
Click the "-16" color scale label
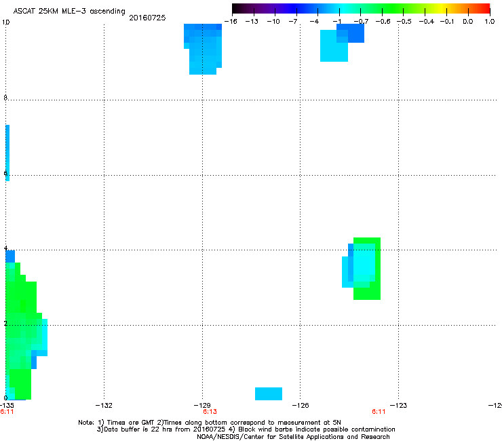231,22
